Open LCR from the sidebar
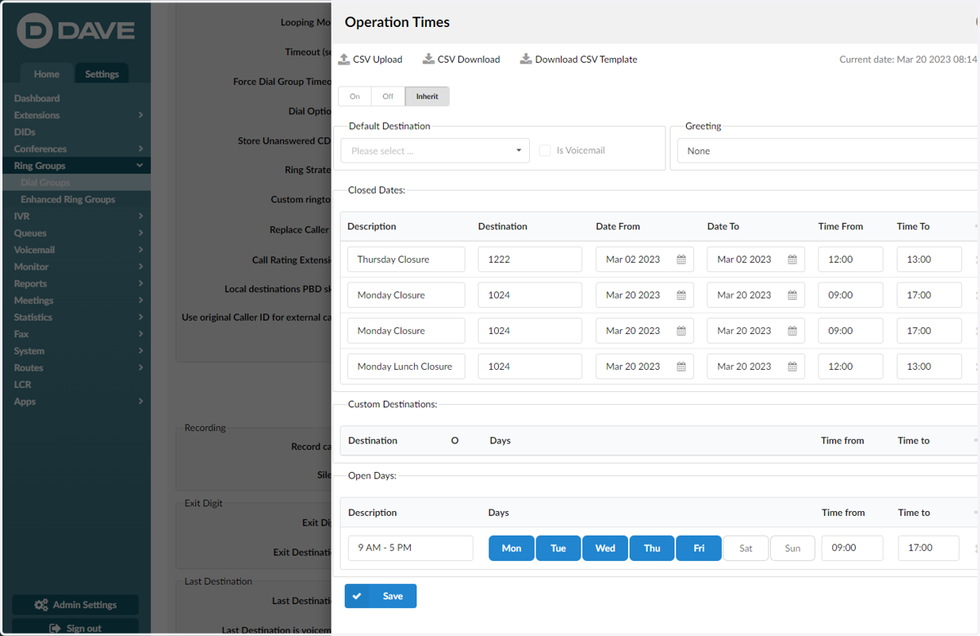Screen dimensions: 980x636 pyautogui.click(x=22, y=385)
